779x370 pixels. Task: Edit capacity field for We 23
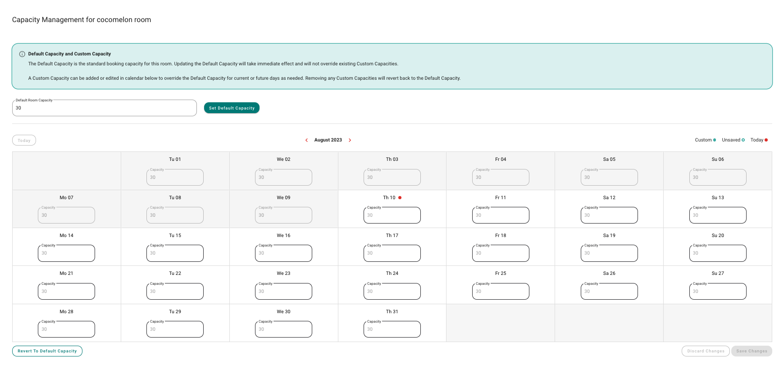click(x=283, y=292)
